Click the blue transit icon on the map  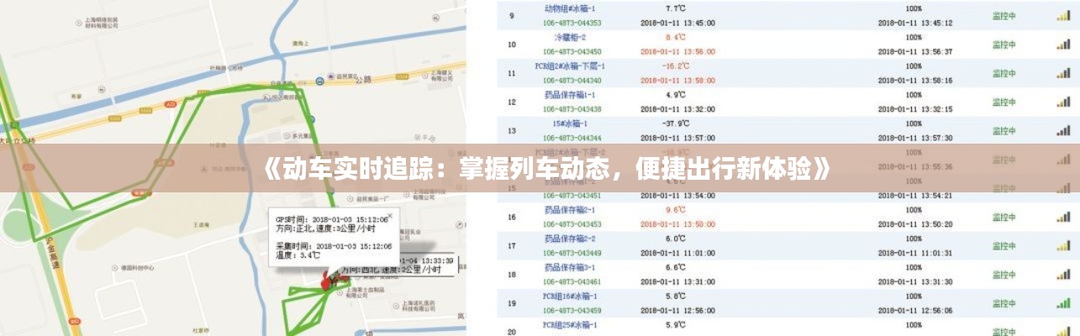(x=319, y=82)
